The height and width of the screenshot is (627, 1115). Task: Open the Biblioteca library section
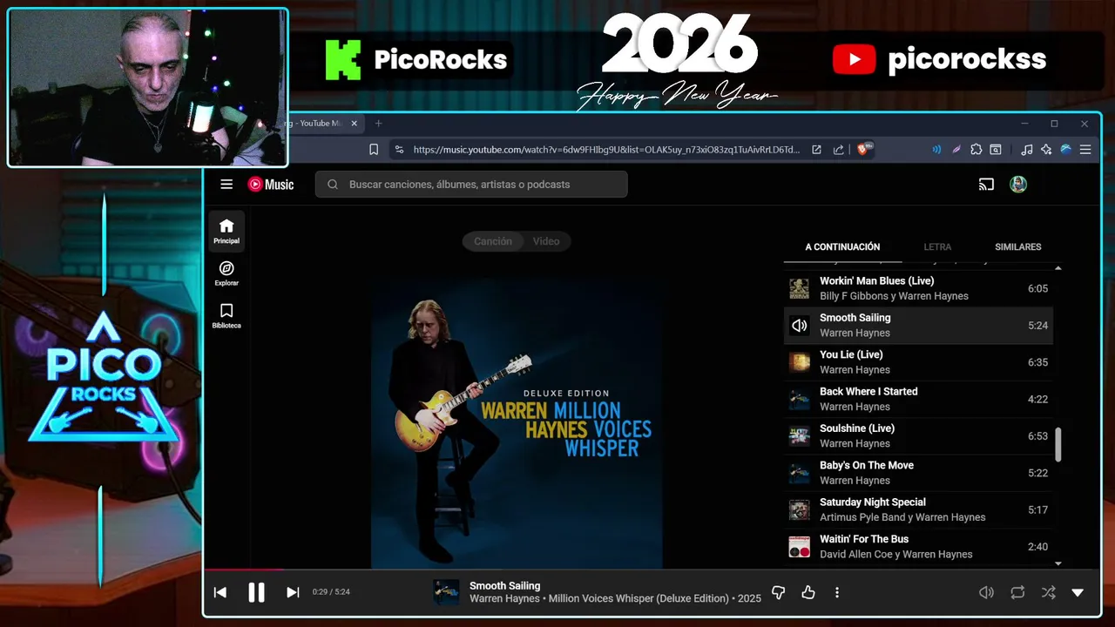226,316
